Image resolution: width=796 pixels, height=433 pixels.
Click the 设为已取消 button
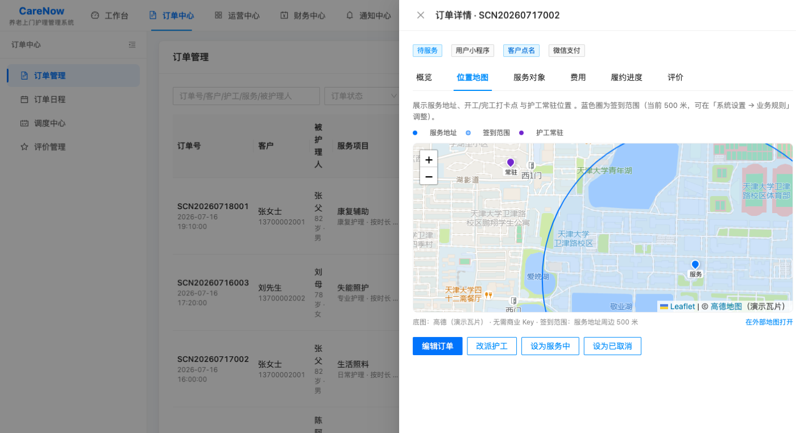pyautogui.click(x=612, y=346)
